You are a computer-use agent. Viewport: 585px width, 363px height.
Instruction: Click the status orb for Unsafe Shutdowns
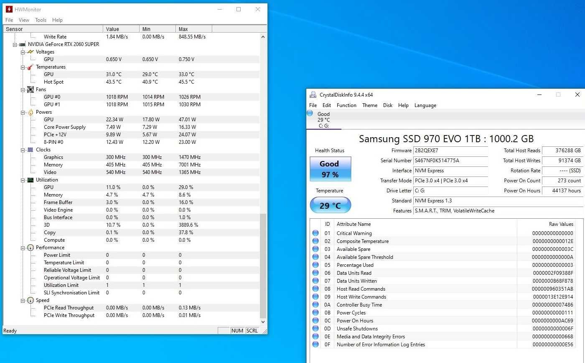pos(315,329)
